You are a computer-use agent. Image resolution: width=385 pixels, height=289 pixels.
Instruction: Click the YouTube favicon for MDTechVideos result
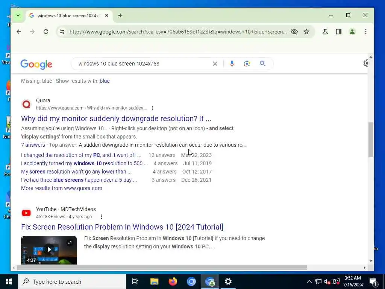click(x=26, y=213)
